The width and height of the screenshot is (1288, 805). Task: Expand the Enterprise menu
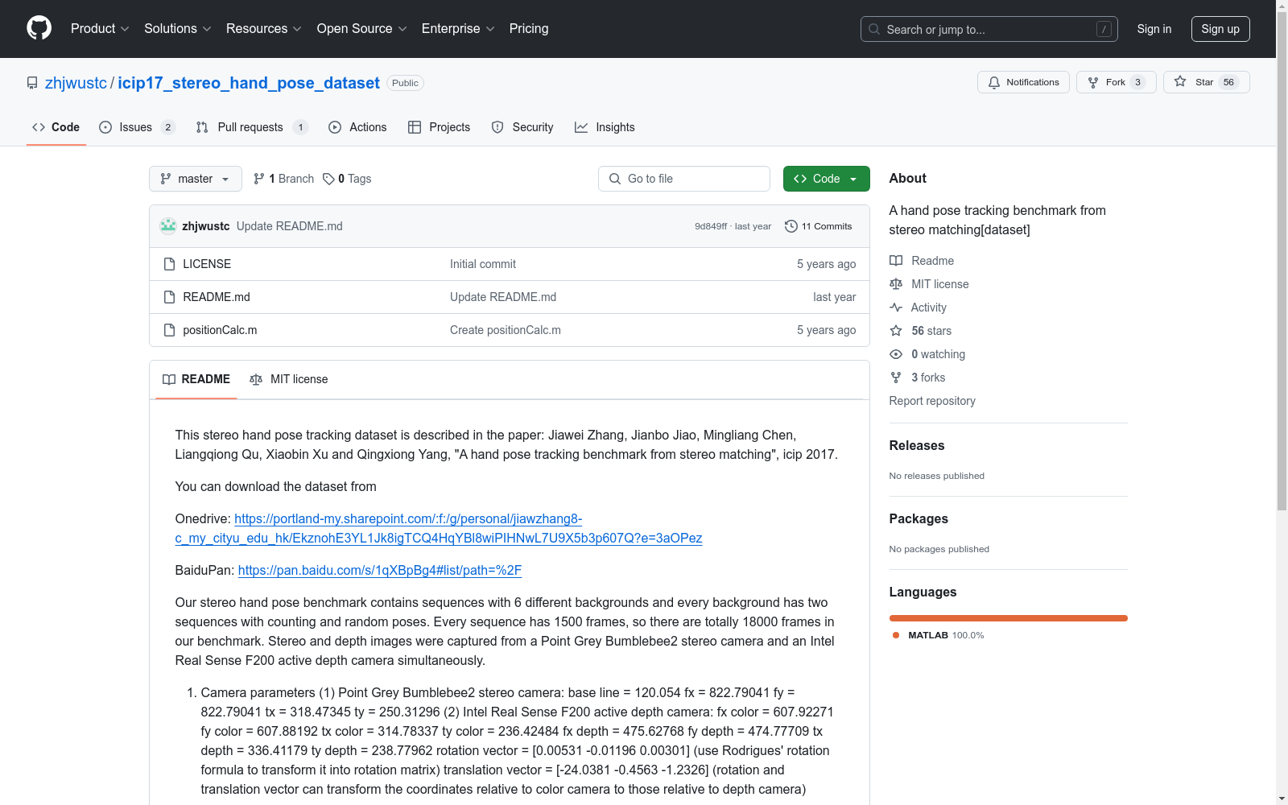click(x=458, y=29)
